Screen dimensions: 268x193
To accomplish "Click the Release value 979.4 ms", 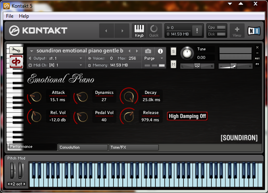I will coord(150,120).
